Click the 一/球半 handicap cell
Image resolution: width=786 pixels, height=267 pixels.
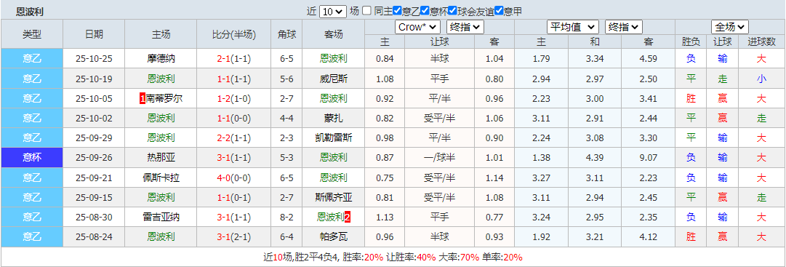point(439,158)
